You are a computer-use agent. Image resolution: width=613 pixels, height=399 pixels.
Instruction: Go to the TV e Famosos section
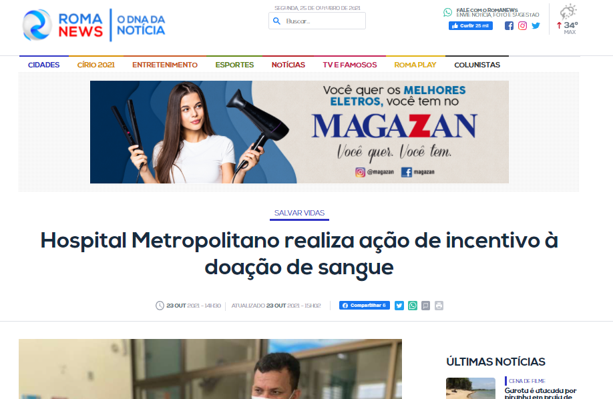(x=350, y=65)
